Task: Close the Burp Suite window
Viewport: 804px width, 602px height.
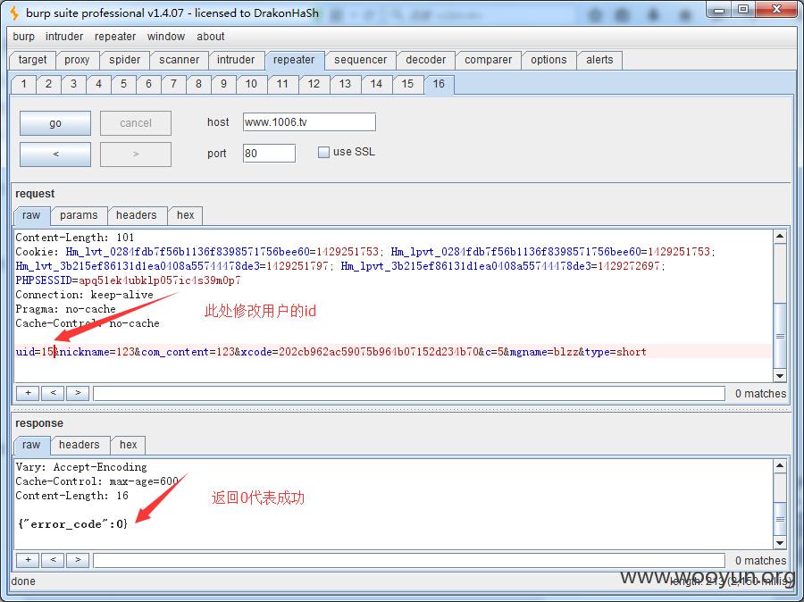Action: [776, 9]
